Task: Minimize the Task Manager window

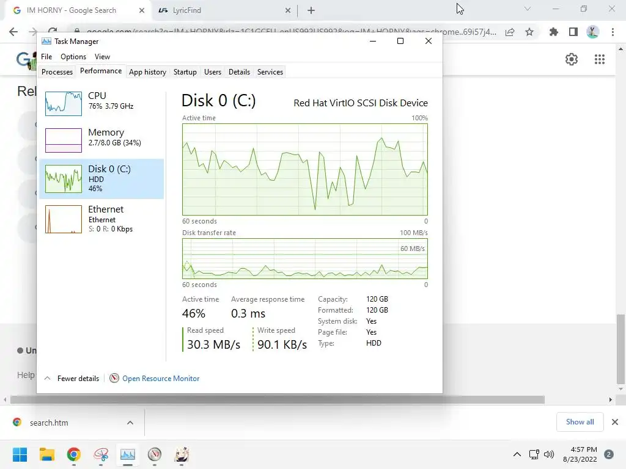Action: tap(372, 41)
